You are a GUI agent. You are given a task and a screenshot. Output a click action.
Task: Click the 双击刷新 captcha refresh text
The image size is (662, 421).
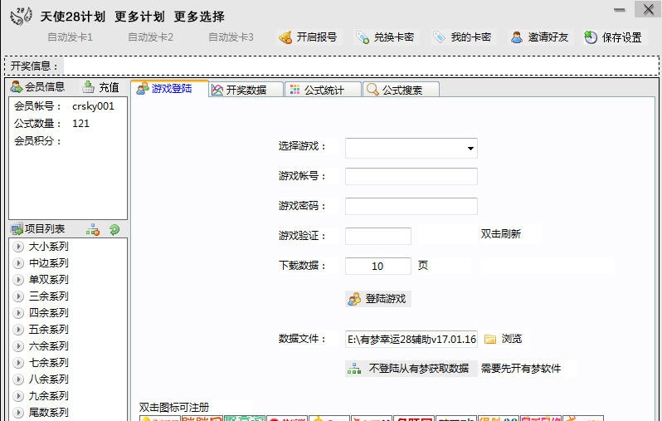[501, 233]
